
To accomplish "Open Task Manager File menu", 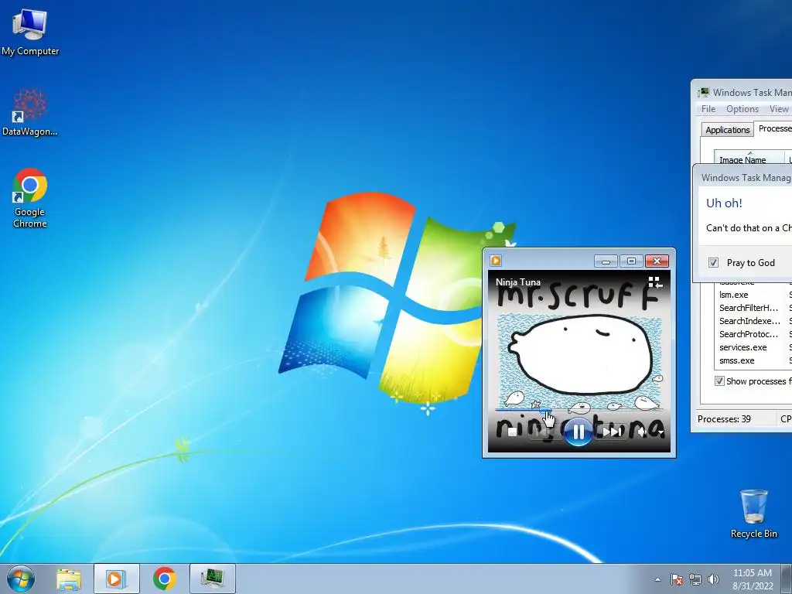I will click(x=708, y=109).
